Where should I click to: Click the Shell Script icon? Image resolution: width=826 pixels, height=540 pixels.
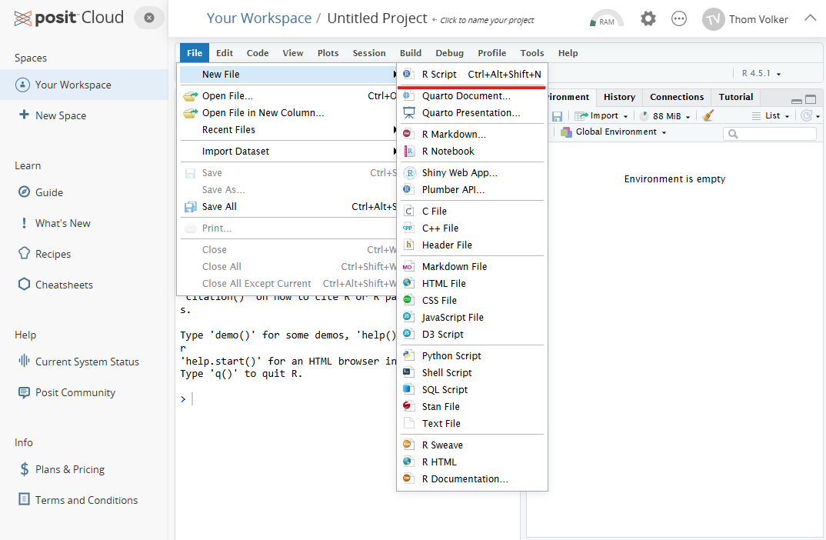tap(408, 372)
